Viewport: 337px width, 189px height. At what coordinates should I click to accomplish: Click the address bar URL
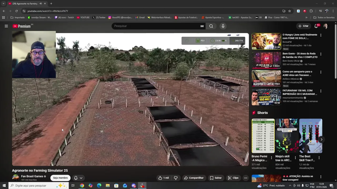point(48,11)
